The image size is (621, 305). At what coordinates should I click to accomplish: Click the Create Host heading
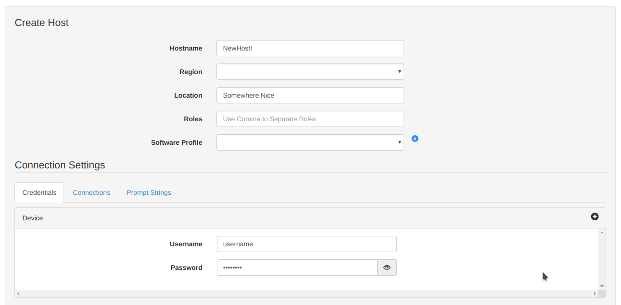[x=42, y=23]
